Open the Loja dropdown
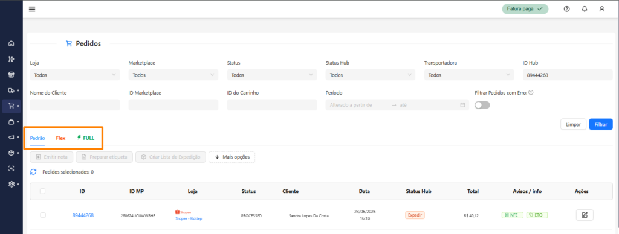Viewport: 619px width, 234px height. (x=75, y=75)
